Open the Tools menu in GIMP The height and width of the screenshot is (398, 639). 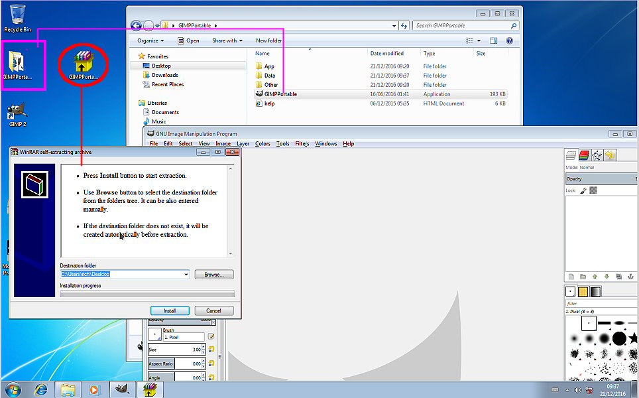tap(282, 143)
